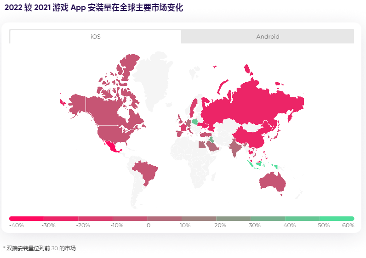
Task: Select Egypt on the map
Action: pyautogui.click(x=202, y=145)
